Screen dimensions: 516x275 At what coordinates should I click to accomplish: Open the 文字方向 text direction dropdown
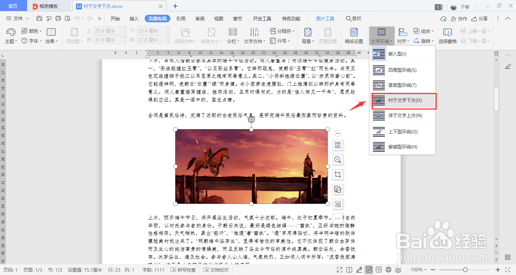click(x=255, y=36)
